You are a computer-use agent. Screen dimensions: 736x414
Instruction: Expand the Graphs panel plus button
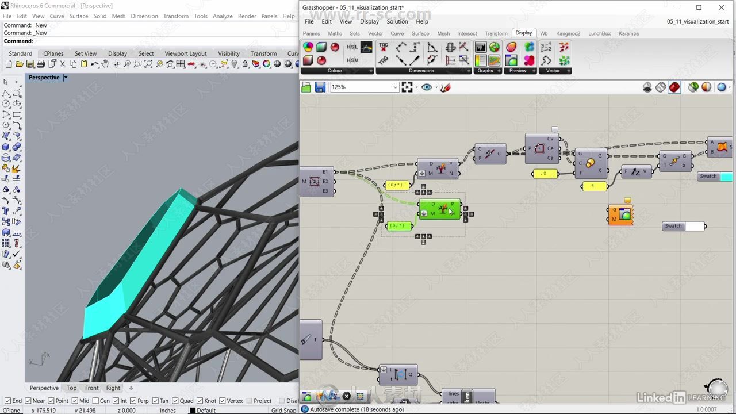pos(499,71)
